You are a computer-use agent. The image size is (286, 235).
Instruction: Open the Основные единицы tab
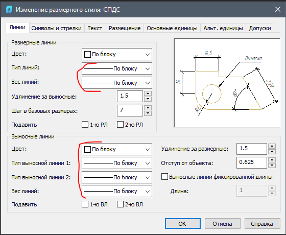point(172,28)
